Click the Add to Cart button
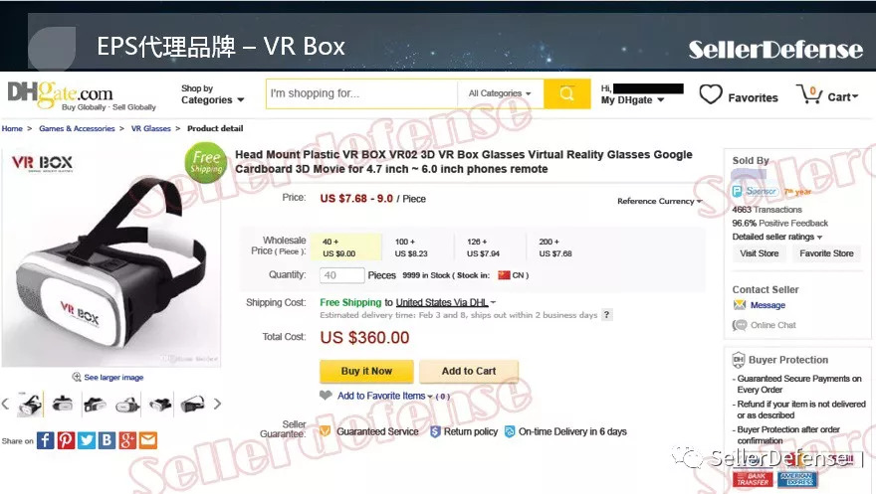 (x=469, y=372)
